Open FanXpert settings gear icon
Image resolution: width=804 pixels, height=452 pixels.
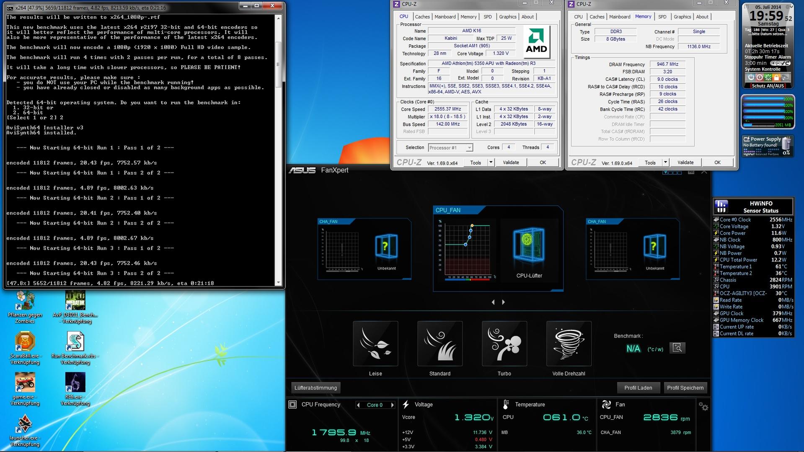pos(703,406)
